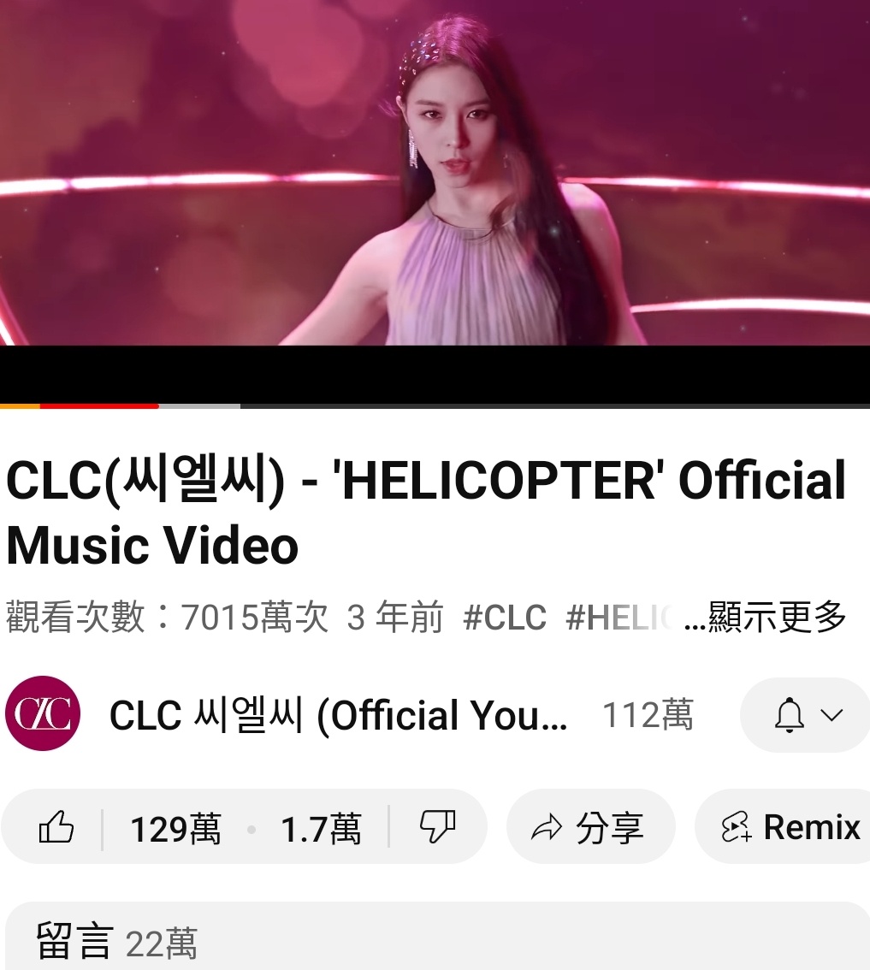Click the CLC 씨엘씨 channel name

pyautogui.click(x=338, y=715)
